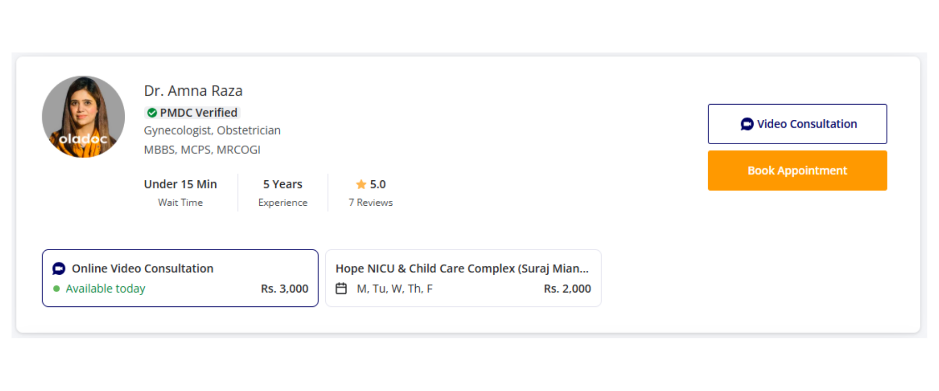Click Dr. Amna Raza's profile photo
Image resolution: width=939 pixels, height=391 pixels.
pyautogui.click(x=83, y=117)
